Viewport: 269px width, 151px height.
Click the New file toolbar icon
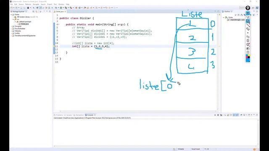[x=11, y=8]
